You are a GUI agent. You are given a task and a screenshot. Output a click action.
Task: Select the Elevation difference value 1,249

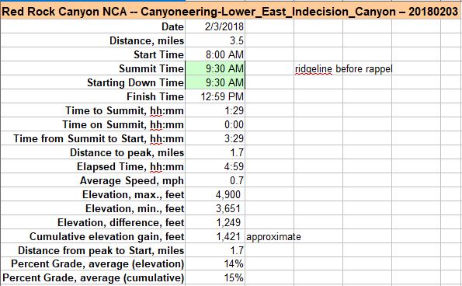tap(215, 222)
